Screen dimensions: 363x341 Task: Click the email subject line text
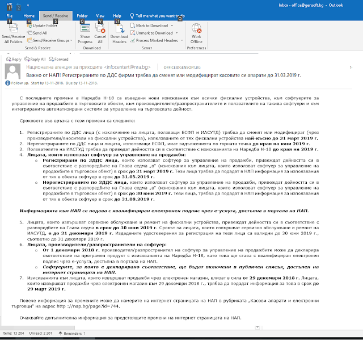(x=163, y=75)
